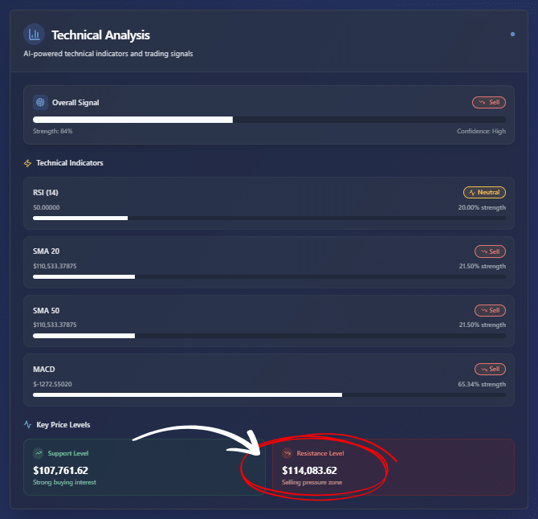
Task: Click the Technical Analysis heading title
Action: tap(100, 35)
